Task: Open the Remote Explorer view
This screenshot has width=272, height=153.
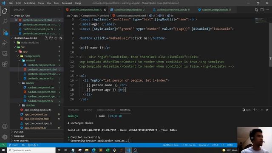Action: click(x=5, y=54)
